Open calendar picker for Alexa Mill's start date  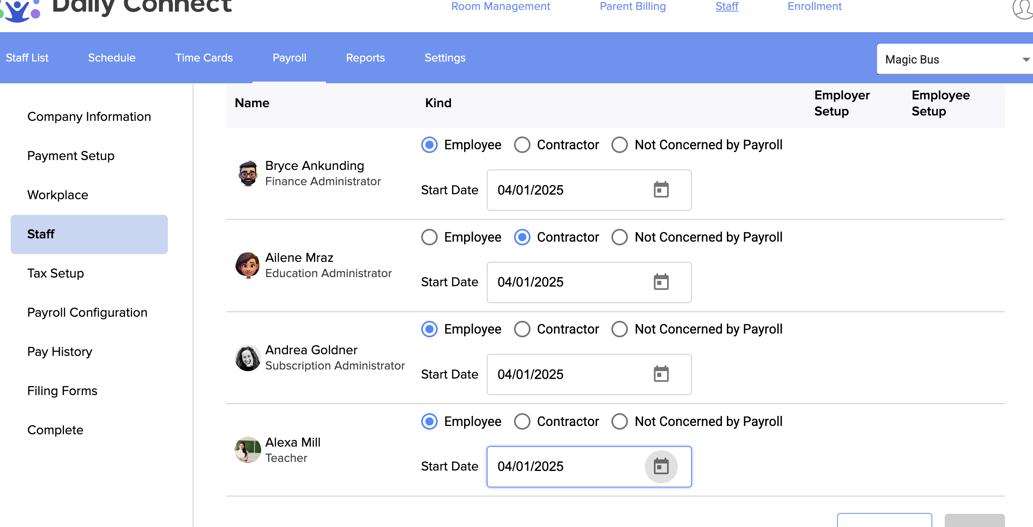pos(661,467)
